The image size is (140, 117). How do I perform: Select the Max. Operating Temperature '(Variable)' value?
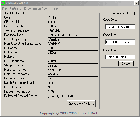click(73, 44)
